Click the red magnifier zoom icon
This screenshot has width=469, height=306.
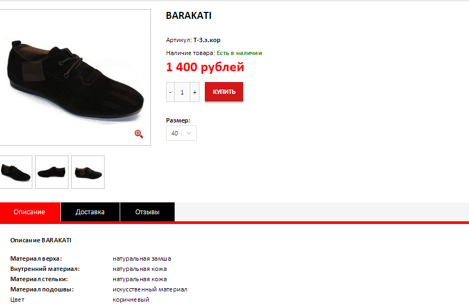click(139, 134)
